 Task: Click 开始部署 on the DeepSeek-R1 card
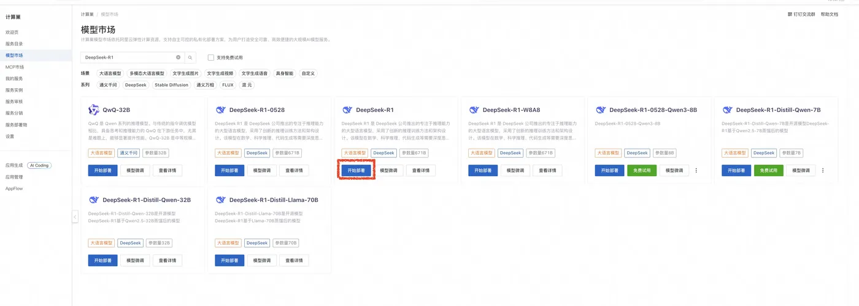click(356, 171)
